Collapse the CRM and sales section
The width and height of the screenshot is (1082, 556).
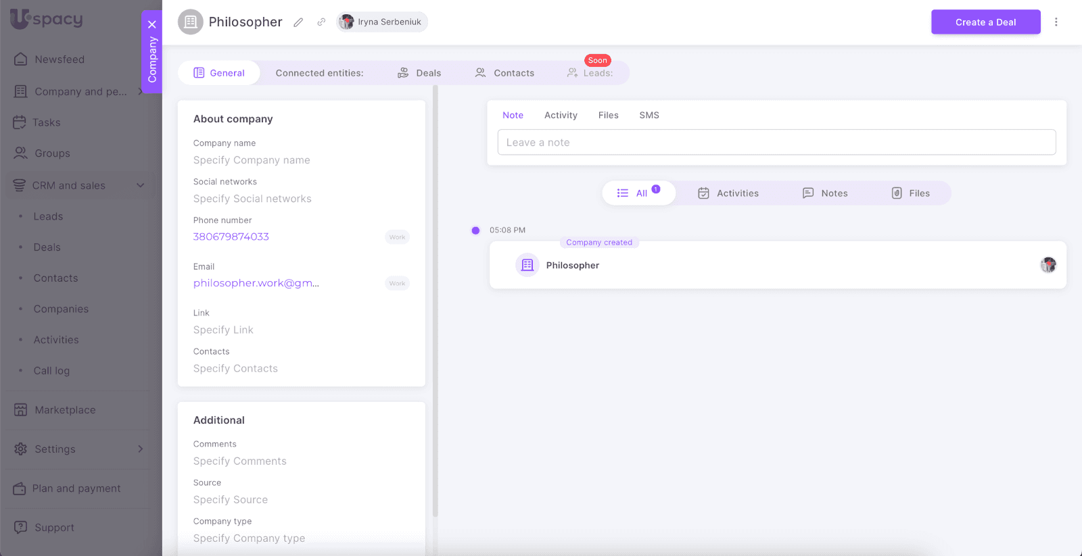pyautogui.click(x=141, y=186)
